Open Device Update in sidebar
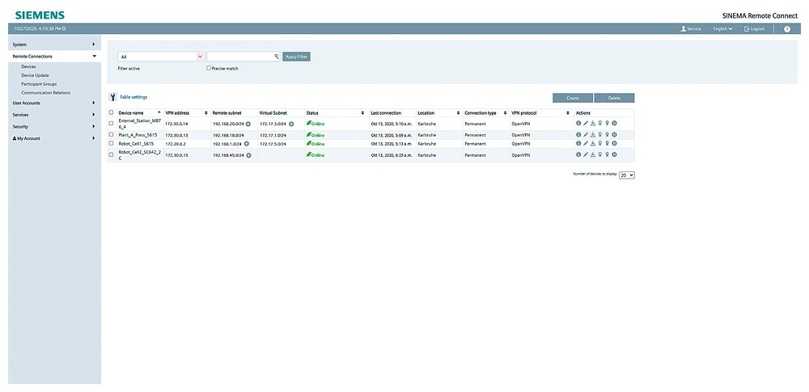Viewport: 809px width, 392px height. tap(36, 75)
